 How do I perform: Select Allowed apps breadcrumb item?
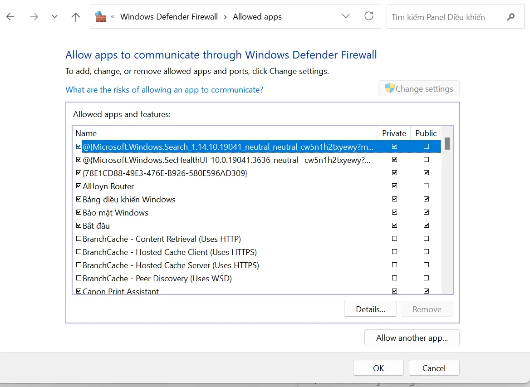click(x=257, y=17)
